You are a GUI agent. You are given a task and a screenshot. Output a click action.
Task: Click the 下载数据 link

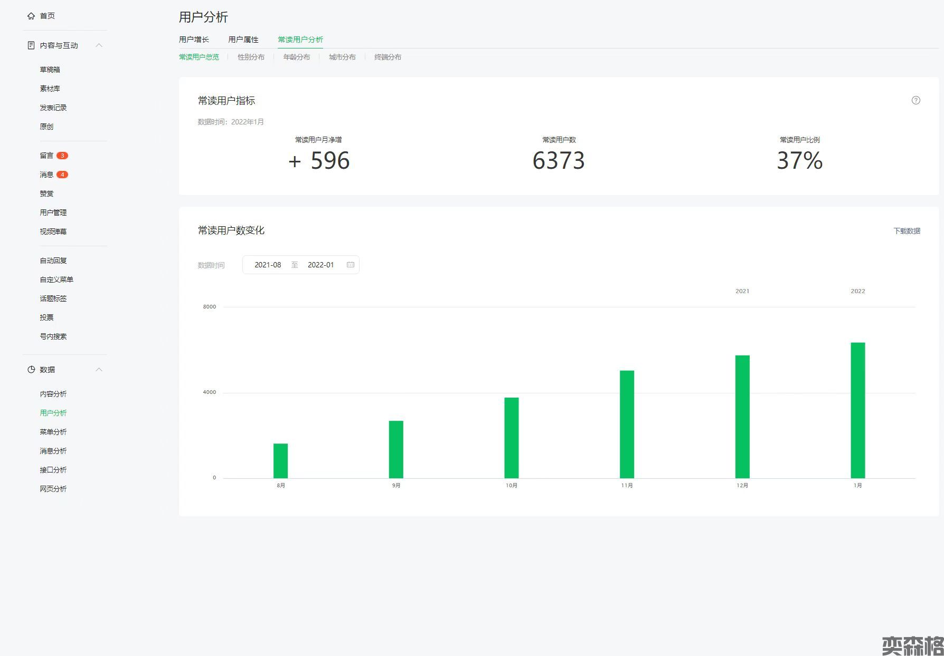pyautogui.click(x=907, y=231)
